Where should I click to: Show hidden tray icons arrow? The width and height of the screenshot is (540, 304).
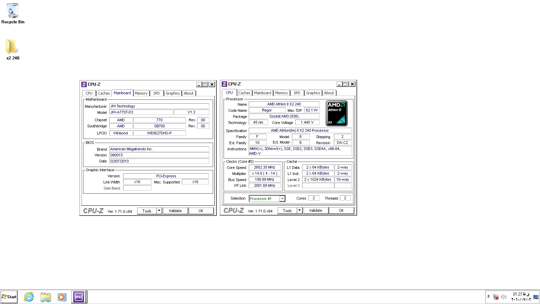[488, 297]
